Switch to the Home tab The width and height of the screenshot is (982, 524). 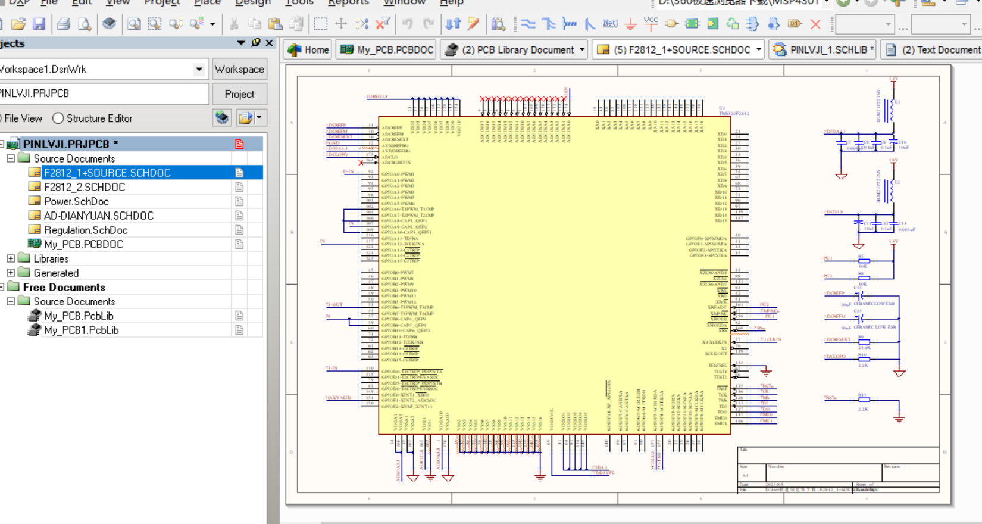pyautogui.click(x=308, y=50)
